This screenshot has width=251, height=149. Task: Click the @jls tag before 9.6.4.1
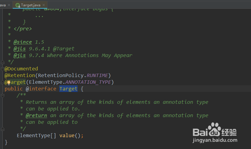[20, 49]
